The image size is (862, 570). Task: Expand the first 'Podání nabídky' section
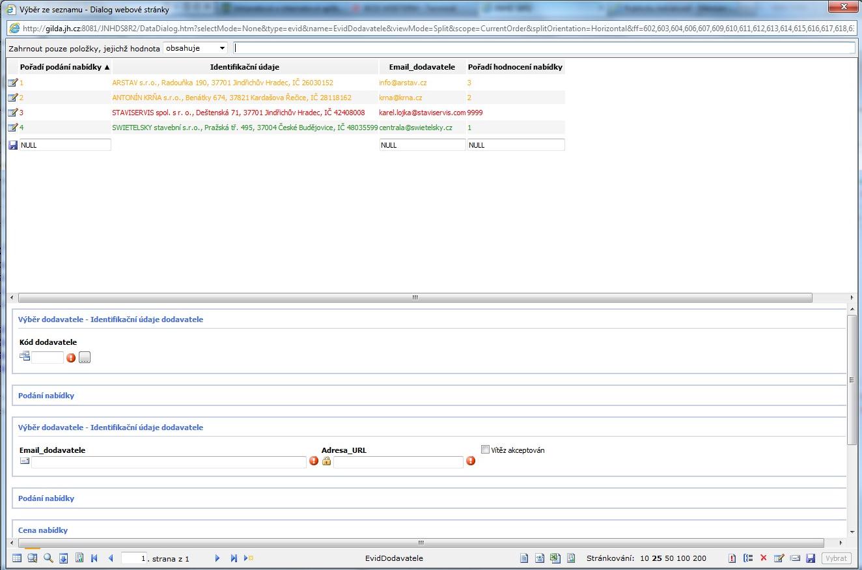click(46, 396)
